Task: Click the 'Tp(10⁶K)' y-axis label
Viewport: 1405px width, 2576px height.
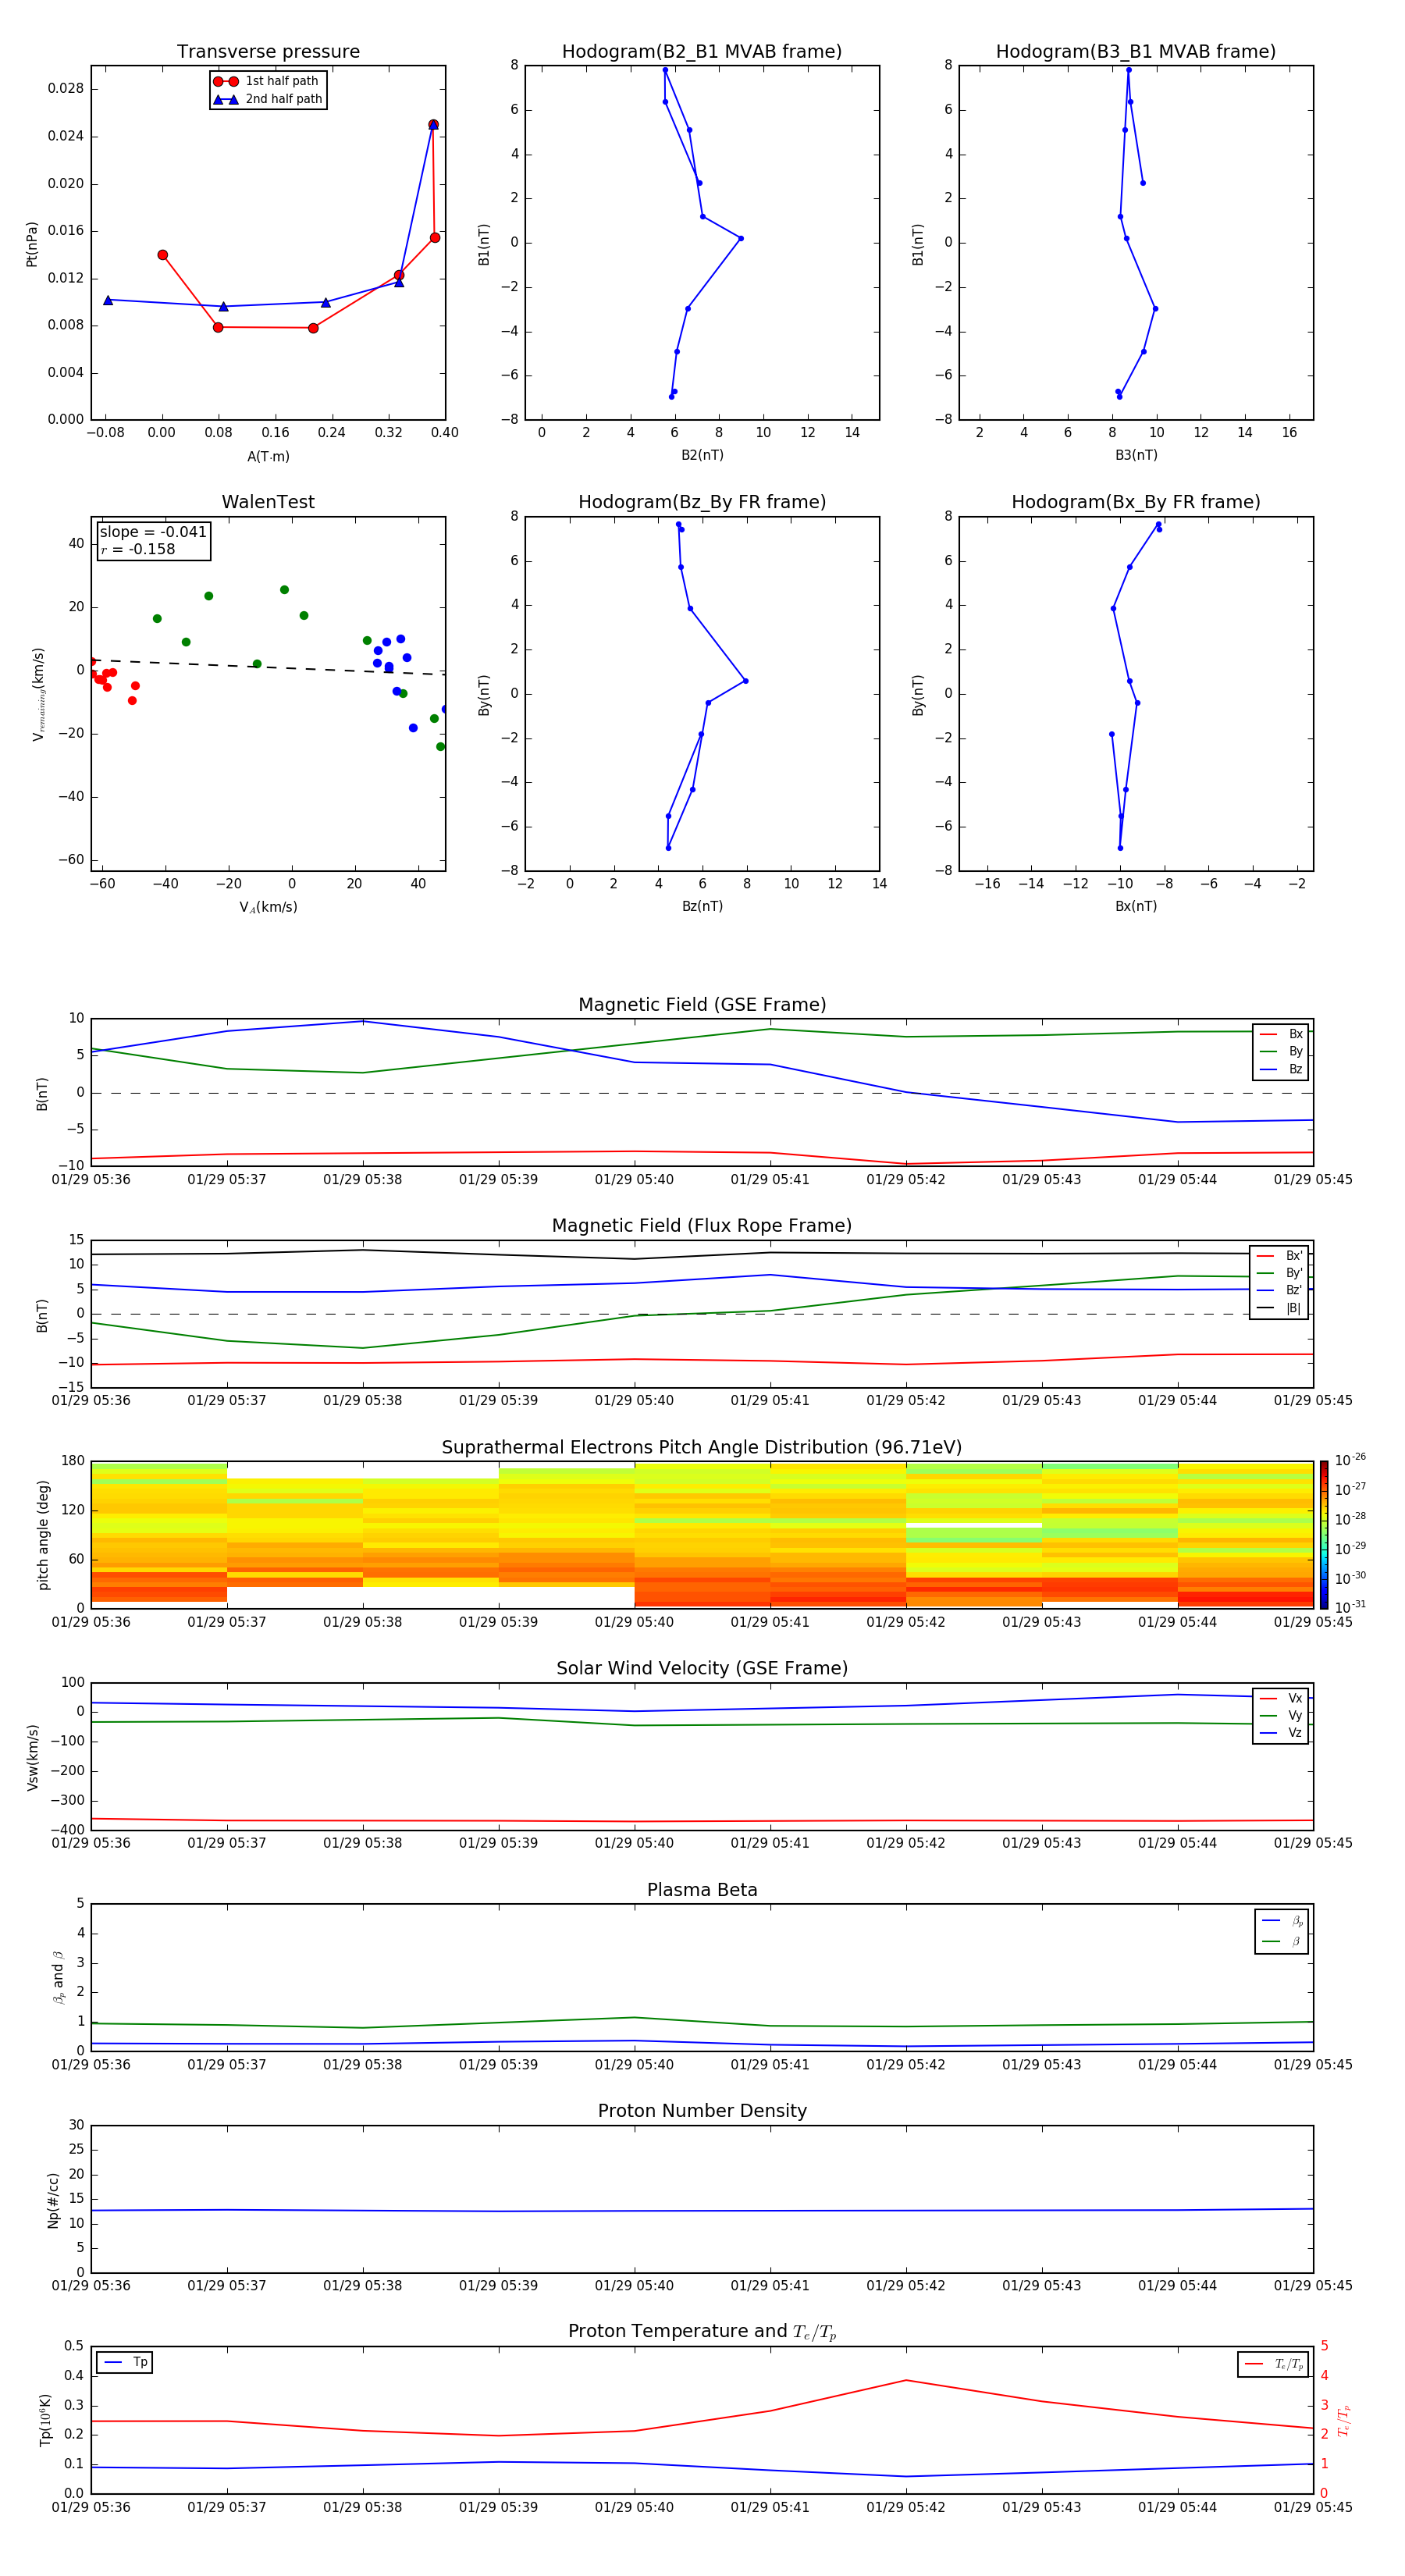Action: click(x=45, y=2420)
